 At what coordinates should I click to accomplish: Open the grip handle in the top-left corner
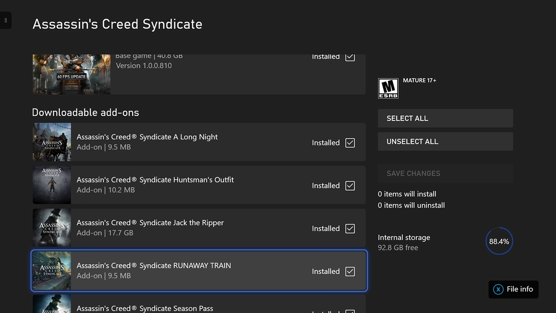[6, 20]
